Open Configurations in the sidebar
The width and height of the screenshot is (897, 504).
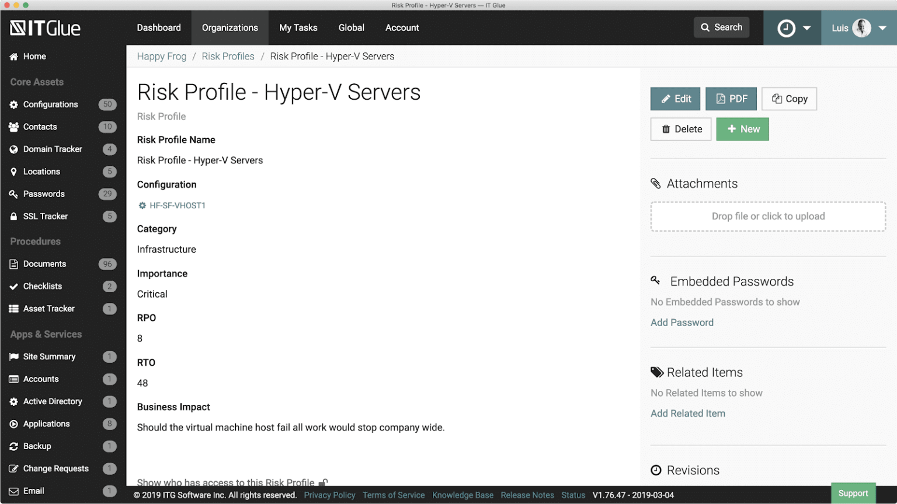tap(50, 104)
